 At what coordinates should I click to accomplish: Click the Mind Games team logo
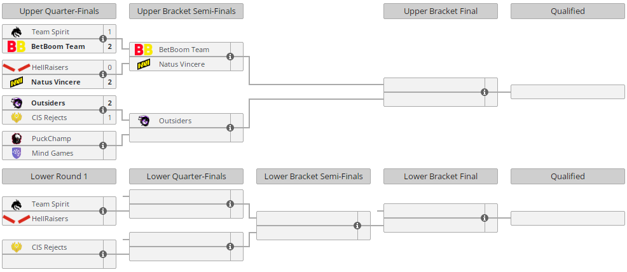click(17, 153)
